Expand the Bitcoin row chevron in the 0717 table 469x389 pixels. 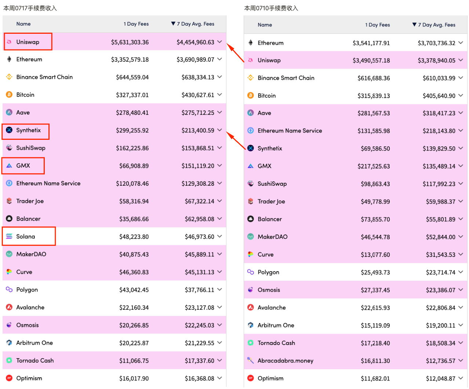(219, 94)
